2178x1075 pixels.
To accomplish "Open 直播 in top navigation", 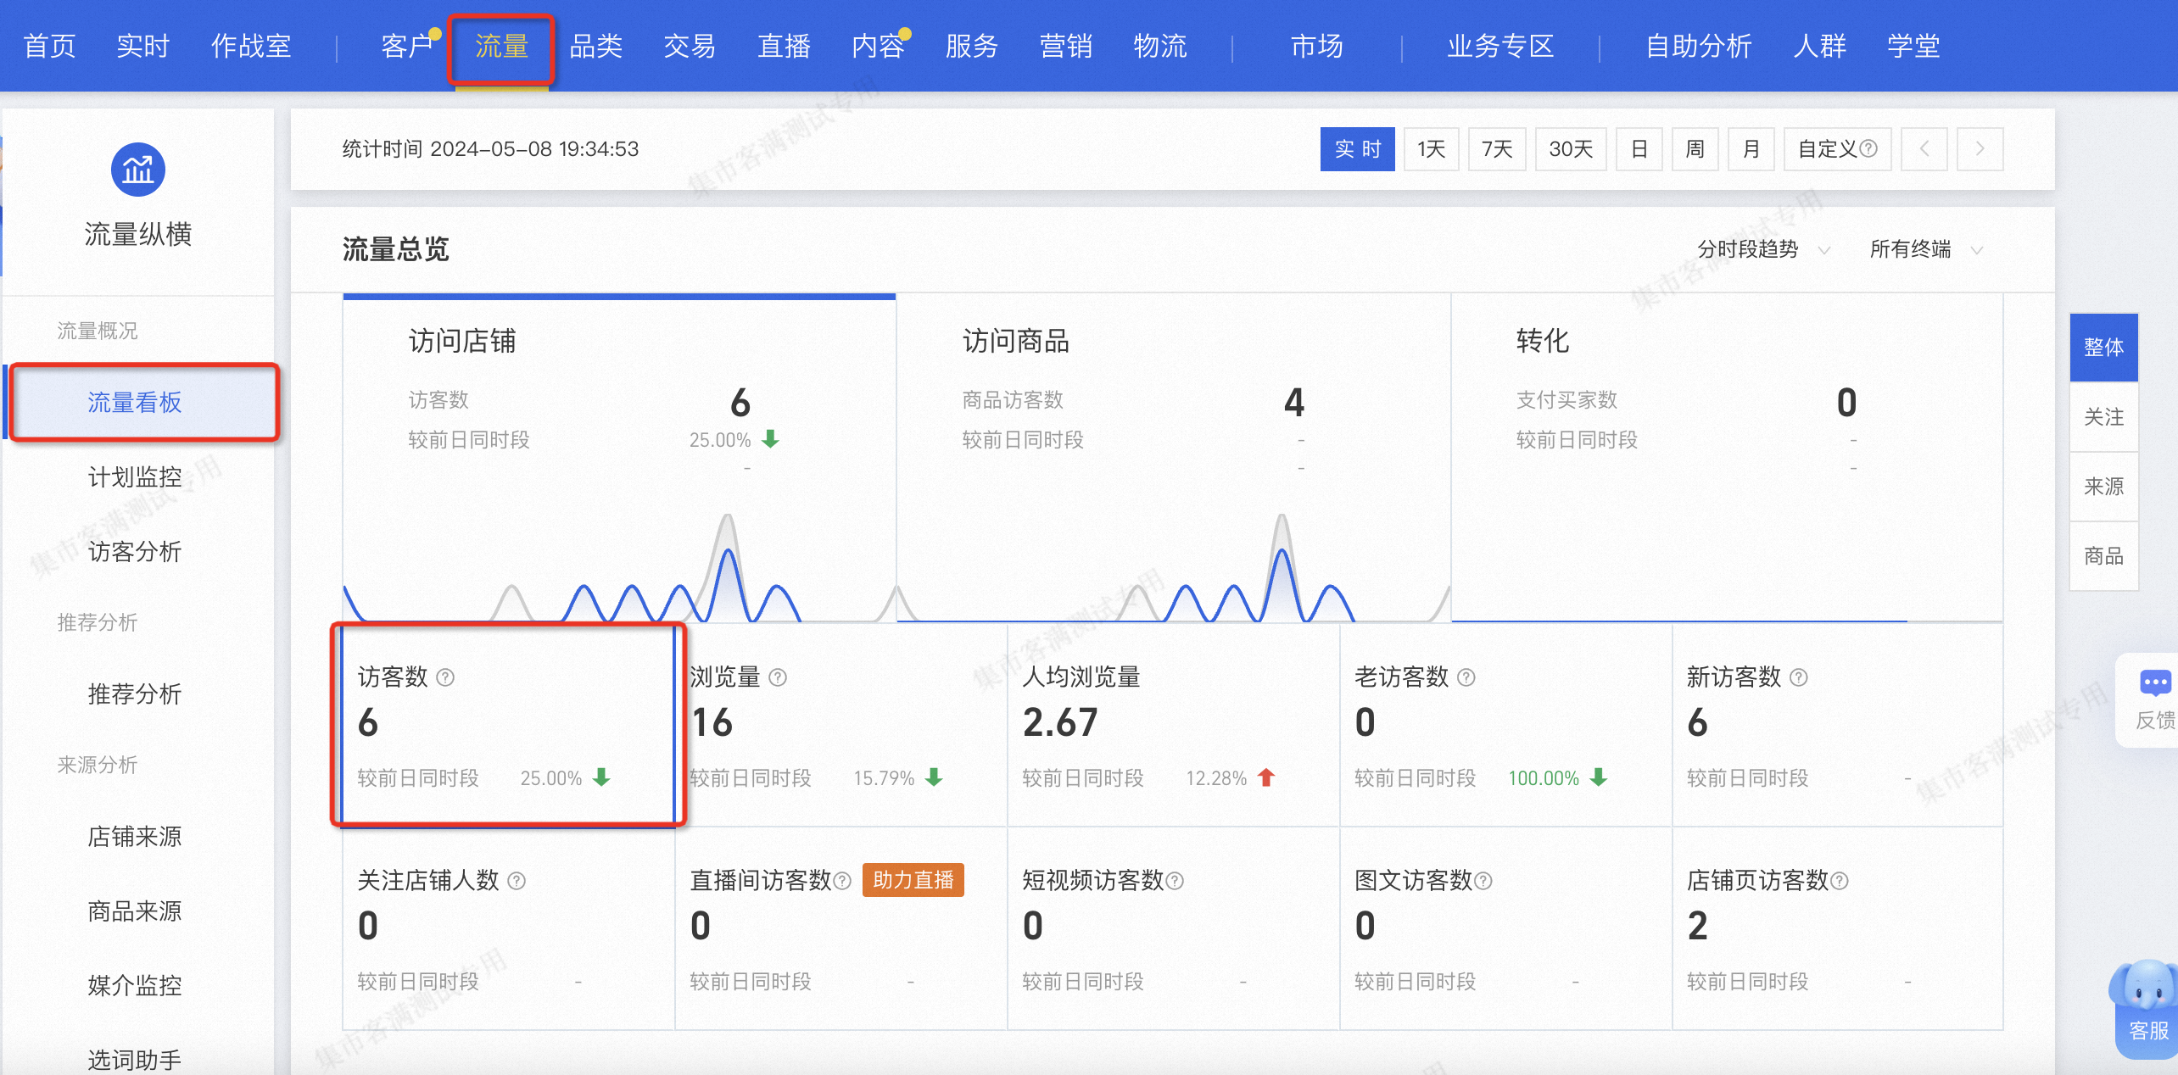I will [x=784, y=46].
